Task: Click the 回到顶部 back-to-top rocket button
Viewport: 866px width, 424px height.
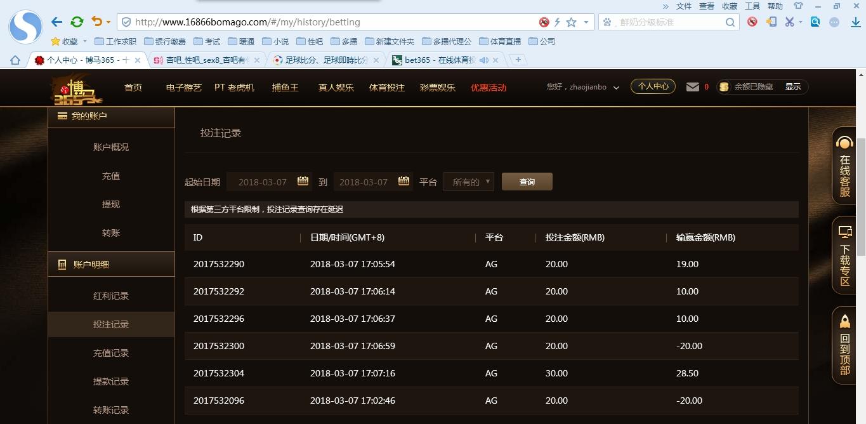Action: click(846, 345)
